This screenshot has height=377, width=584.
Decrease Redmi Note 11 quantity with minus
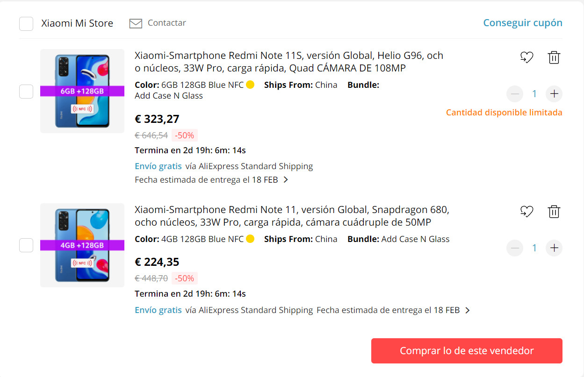tap(515, 248)
